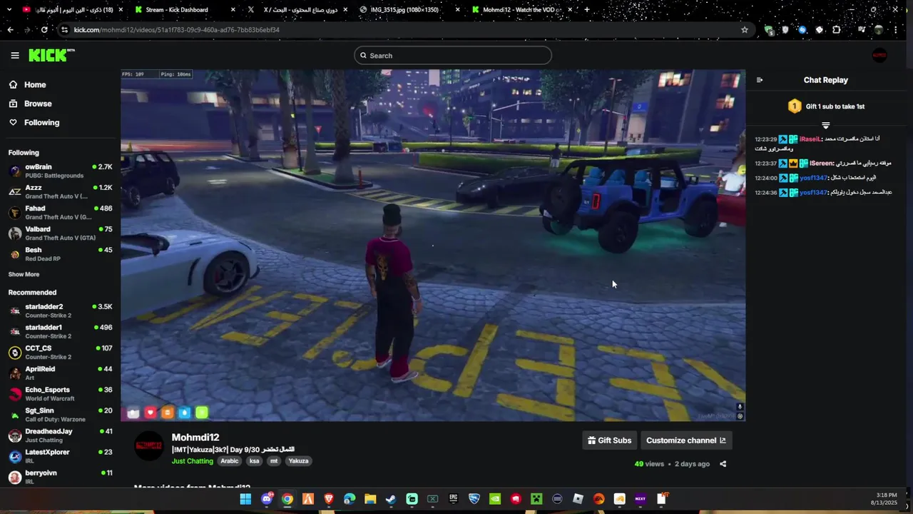Click the video player to pause
This screenshot has height=514, width=913.
(433, 245)
